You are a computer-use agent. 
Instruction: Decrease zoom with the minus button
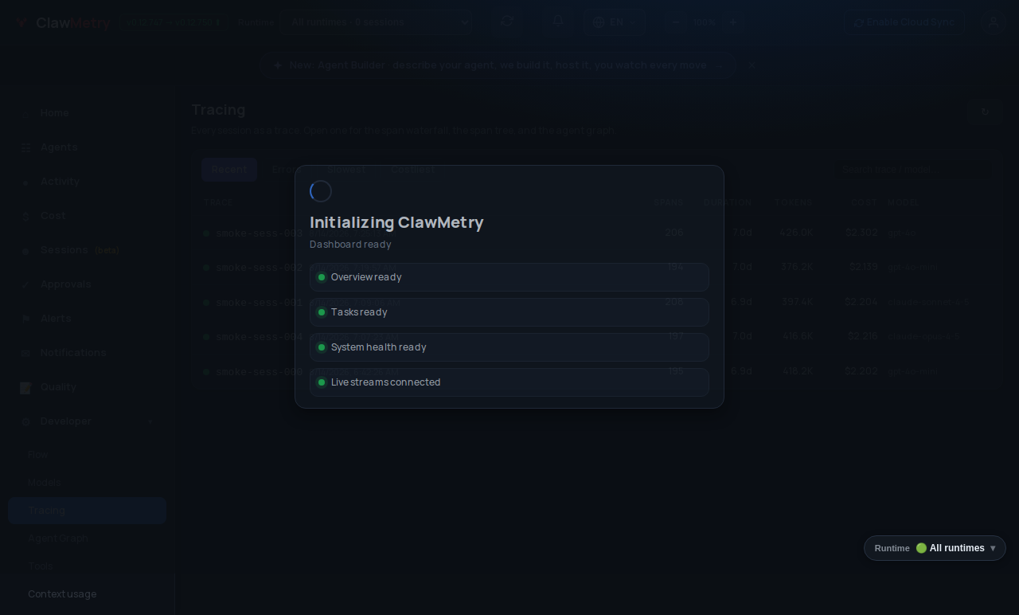(676, 22)
